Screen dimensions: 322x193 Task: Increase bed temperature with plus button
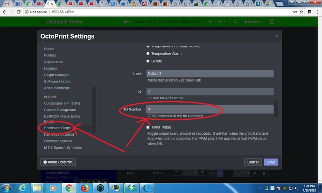[x=203, y=172]
